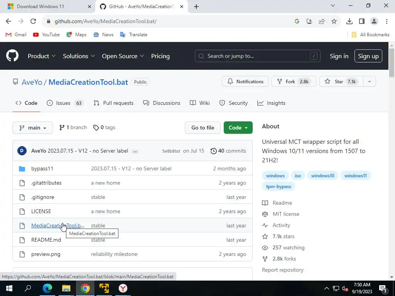Open the green Code dropdown
The width and height of the screenshot is (395, 296).
[x=238, y=128]
